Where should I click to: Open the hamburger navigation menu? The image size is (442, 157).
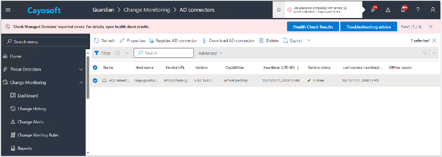pyautogui.click(x=8, y=10)
